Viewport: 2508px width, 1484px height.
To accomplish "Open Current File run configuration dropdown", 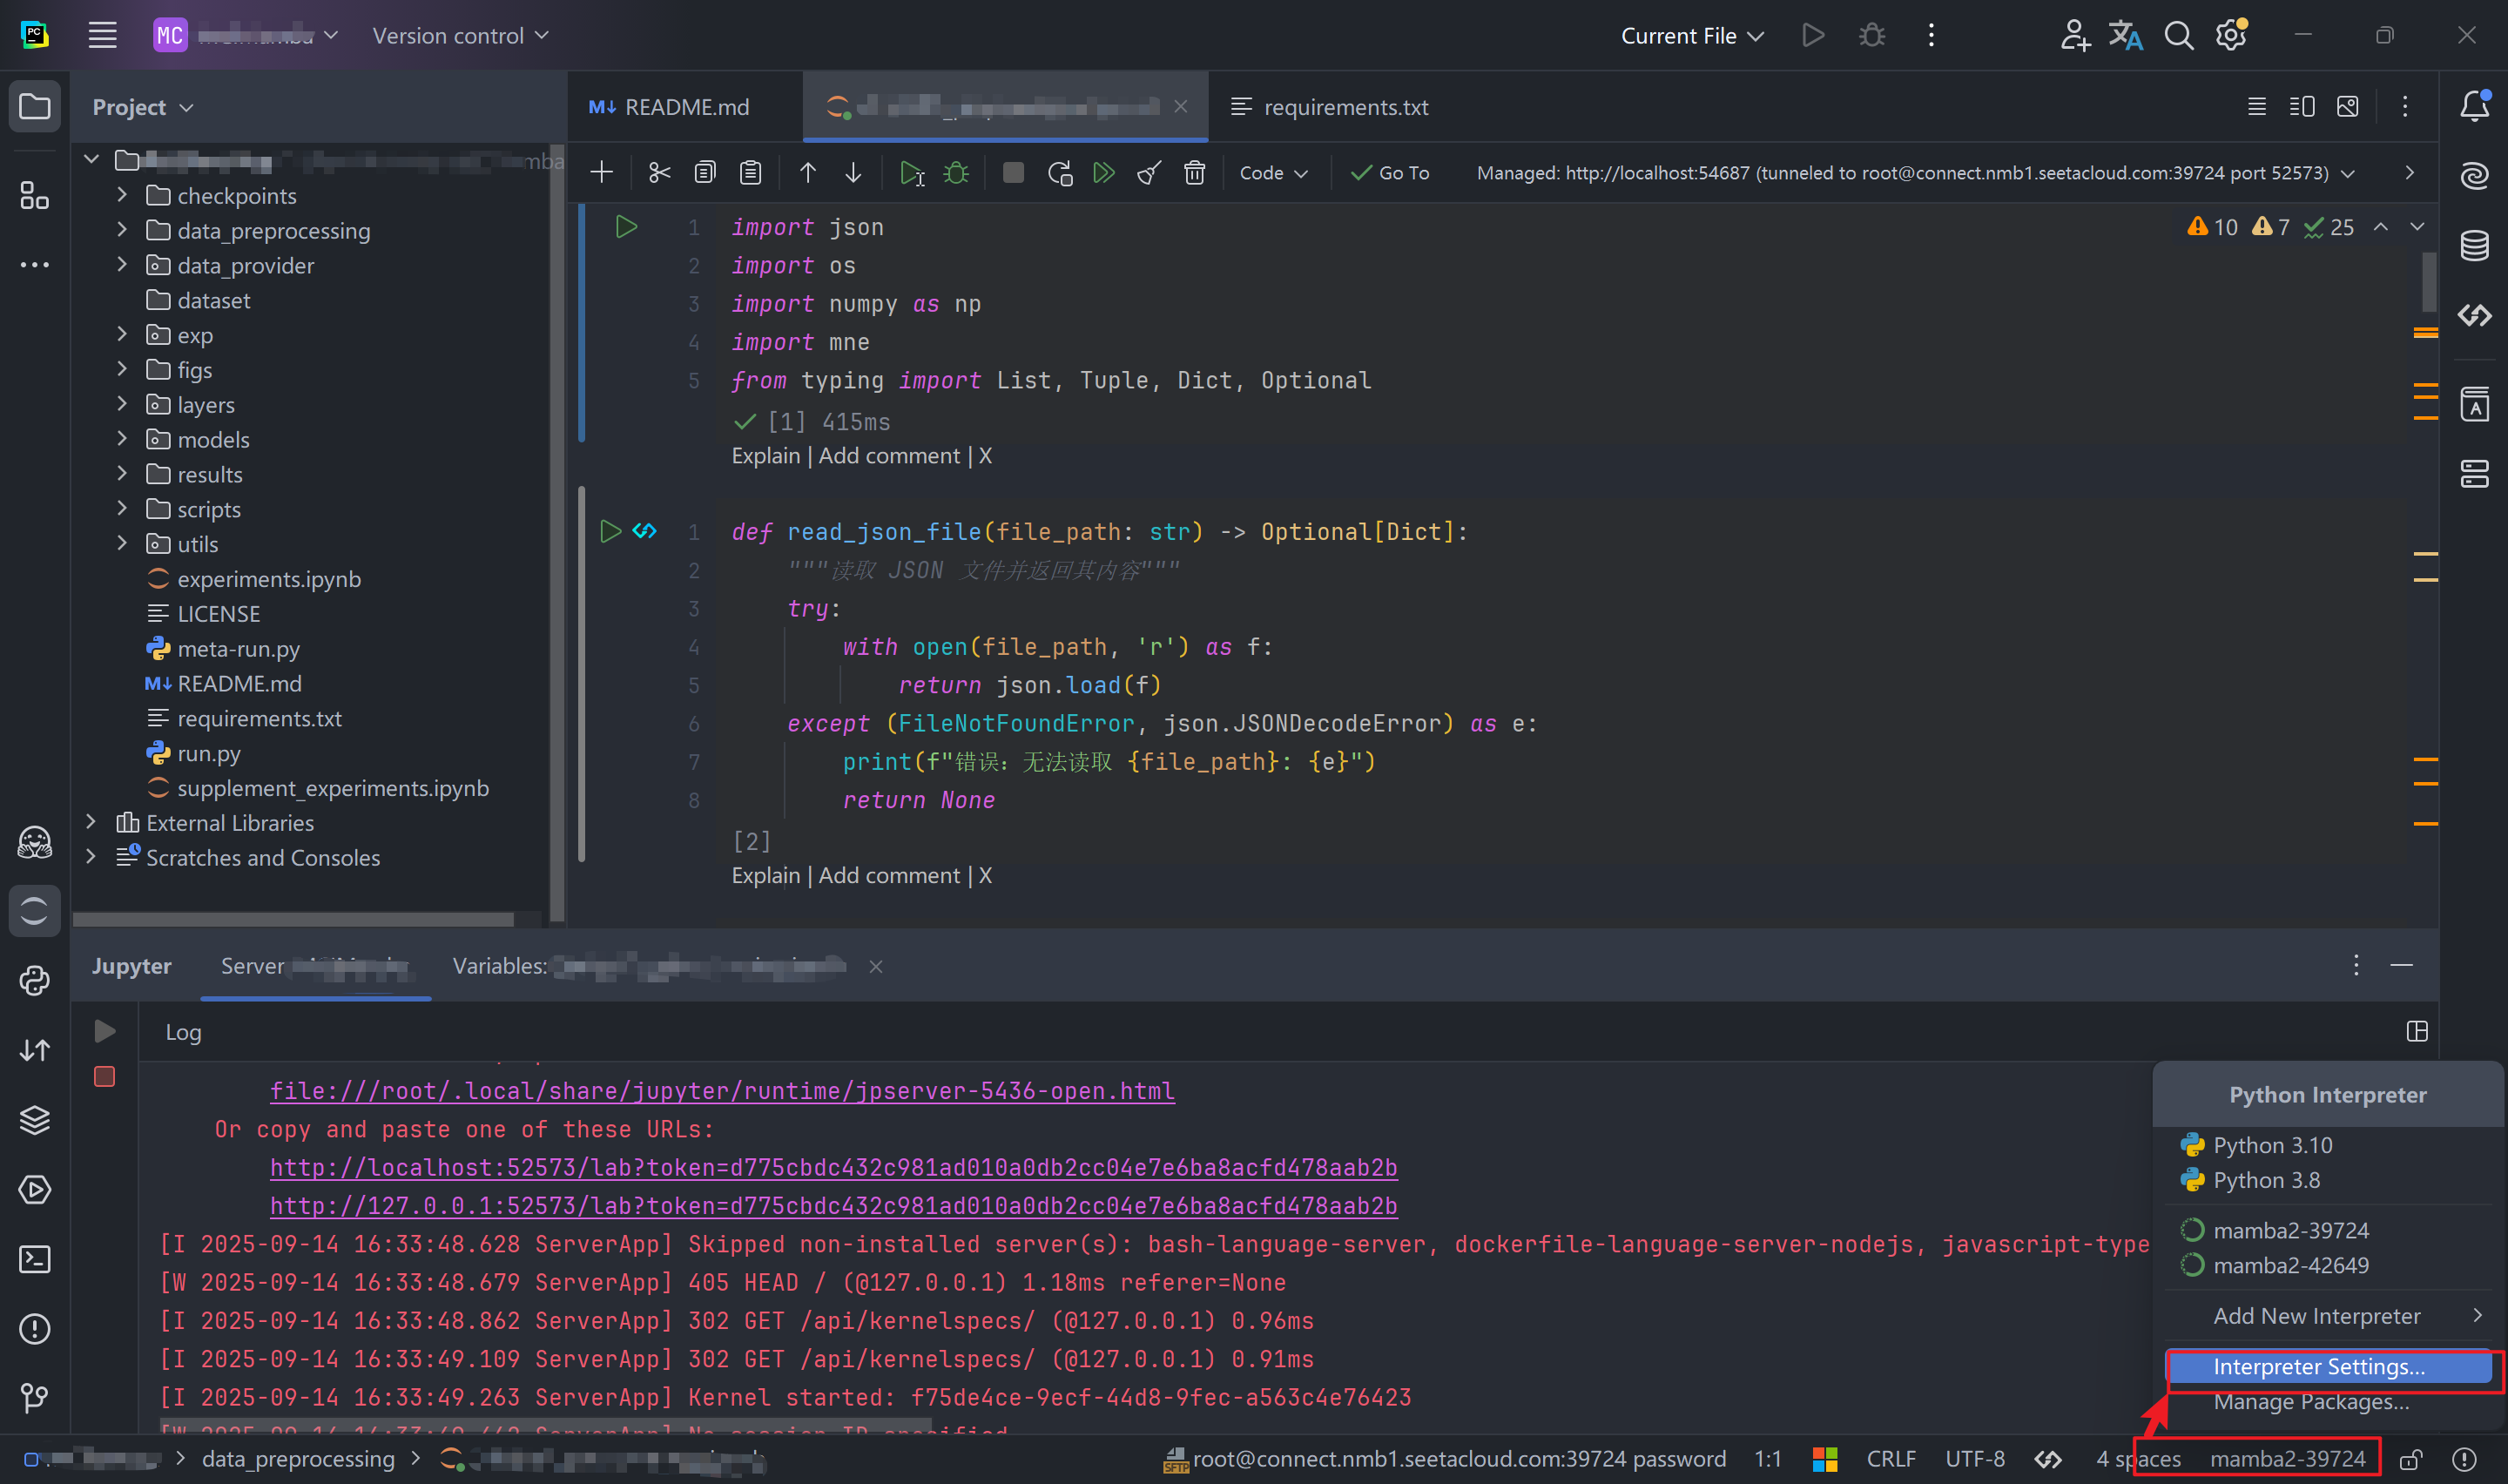I will tap(1691, 35).
